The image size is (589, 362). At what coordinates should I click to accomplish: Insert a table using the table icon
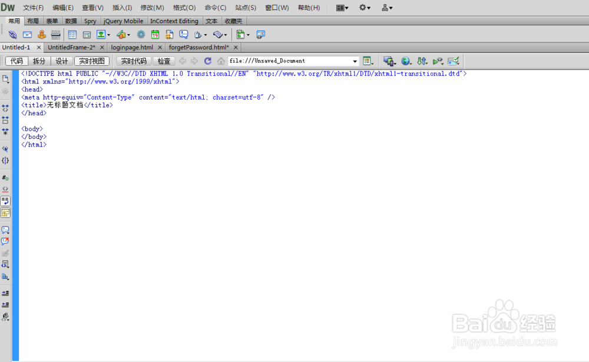click(72, 35)
